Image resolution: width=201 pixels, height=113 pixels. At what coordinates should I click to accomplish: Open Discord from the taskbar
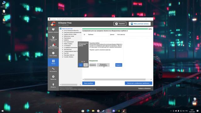point(114,111)
